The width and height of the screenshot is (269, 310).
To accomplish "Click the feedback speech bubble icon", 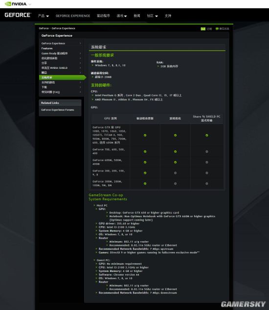I will coord(217,29).
